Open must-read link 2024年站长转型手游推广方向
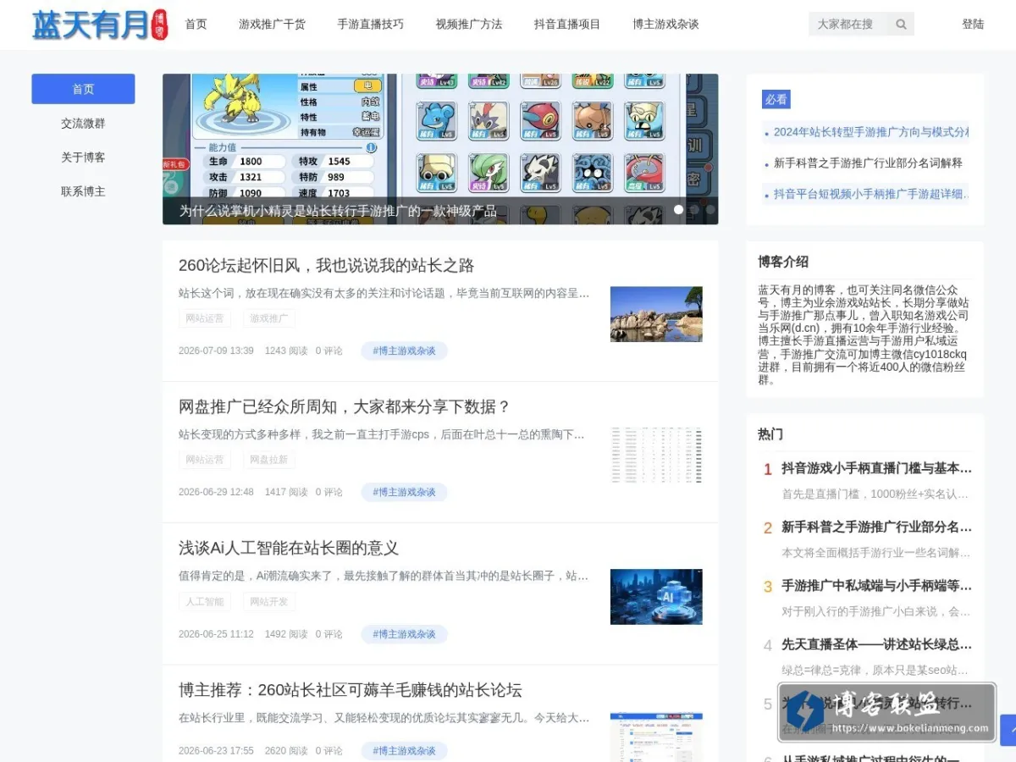The width and height of the screenshot is (1016, 762). pos(871,132)
